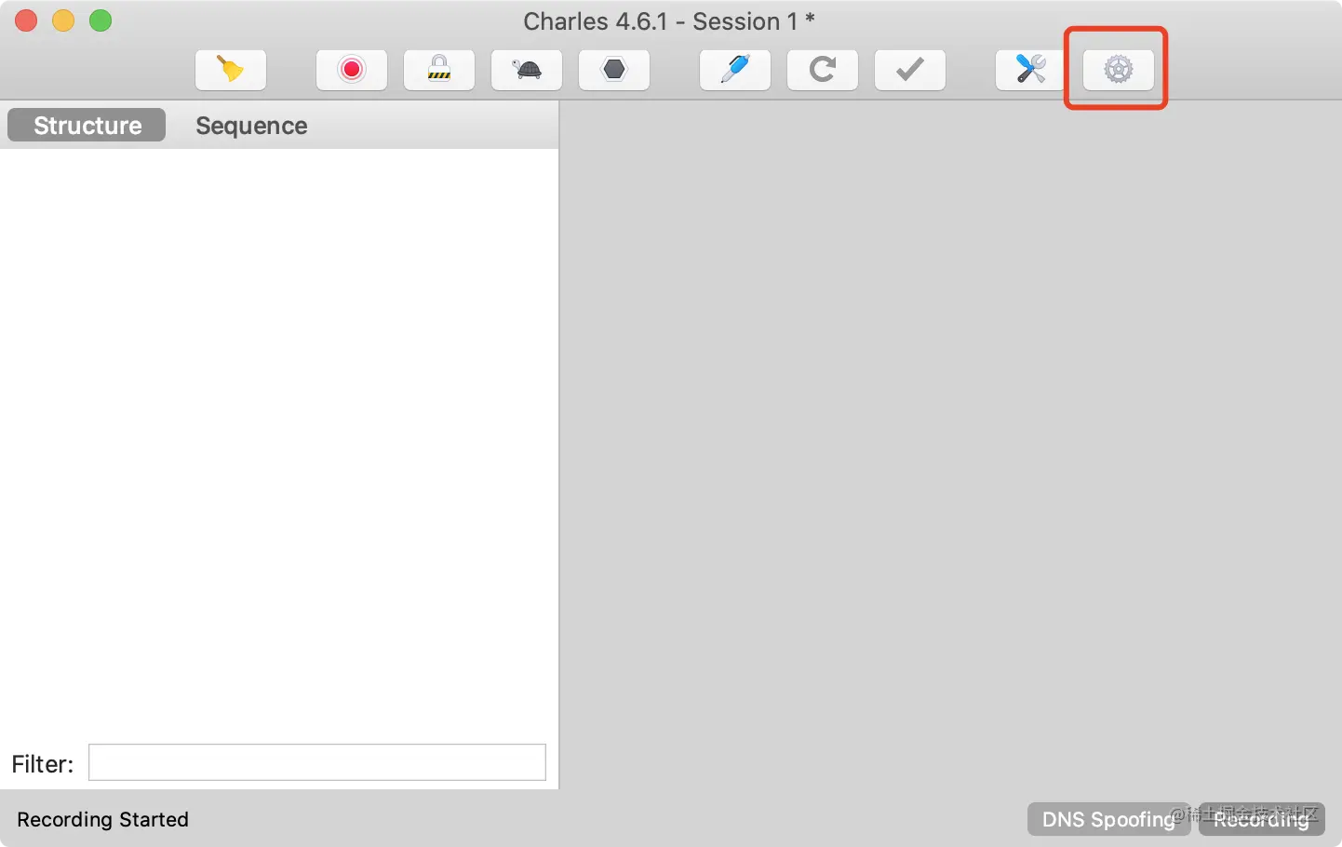Compose a new request with the pen icon
Image resolution: width=1342 pixels, height=847 pixels.
click(735, 70)
